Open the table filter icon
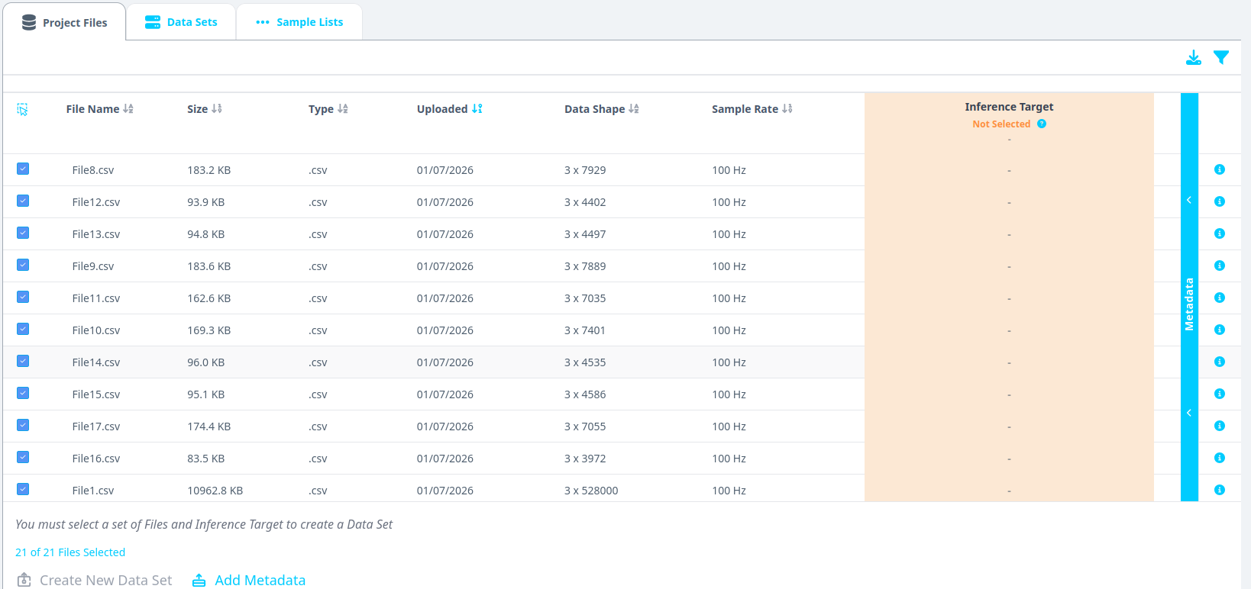The image size is (1251, 589). (1221, 58)
